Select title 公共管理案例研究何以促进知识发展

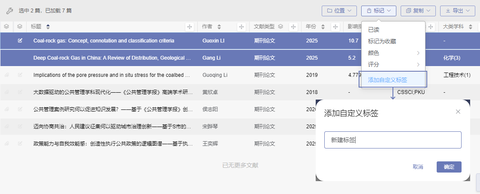pyautogui.click(x=113, y=109)
